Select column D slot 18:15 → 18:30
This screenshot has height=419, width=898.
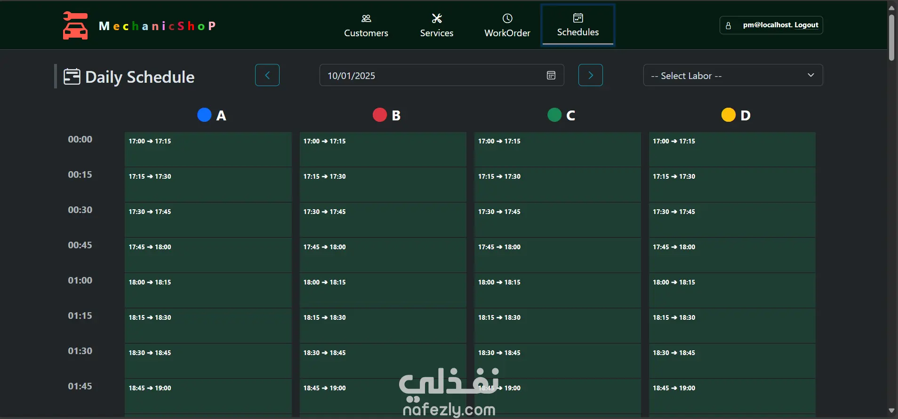click(732, 325)
